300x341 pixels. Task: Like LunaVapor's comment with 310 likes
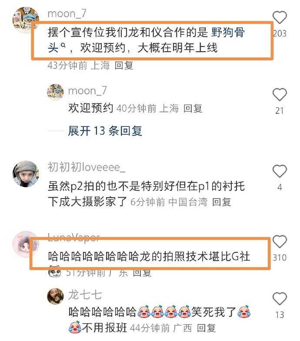tap(280, 242)
